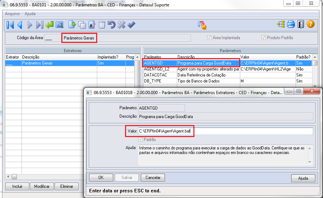Click the Parâmetros Gerais area name field

coord(126,38)
